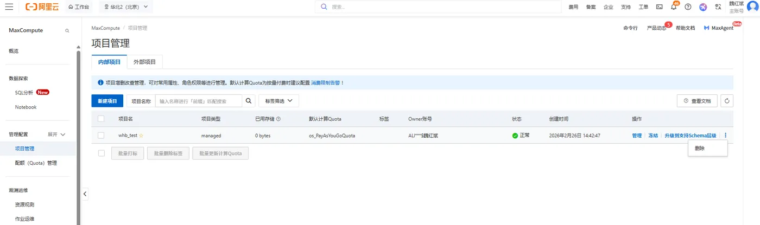Screen dimensions: 760x225
Task: Open the hamburger navigation menu
Action: (9, 7)
